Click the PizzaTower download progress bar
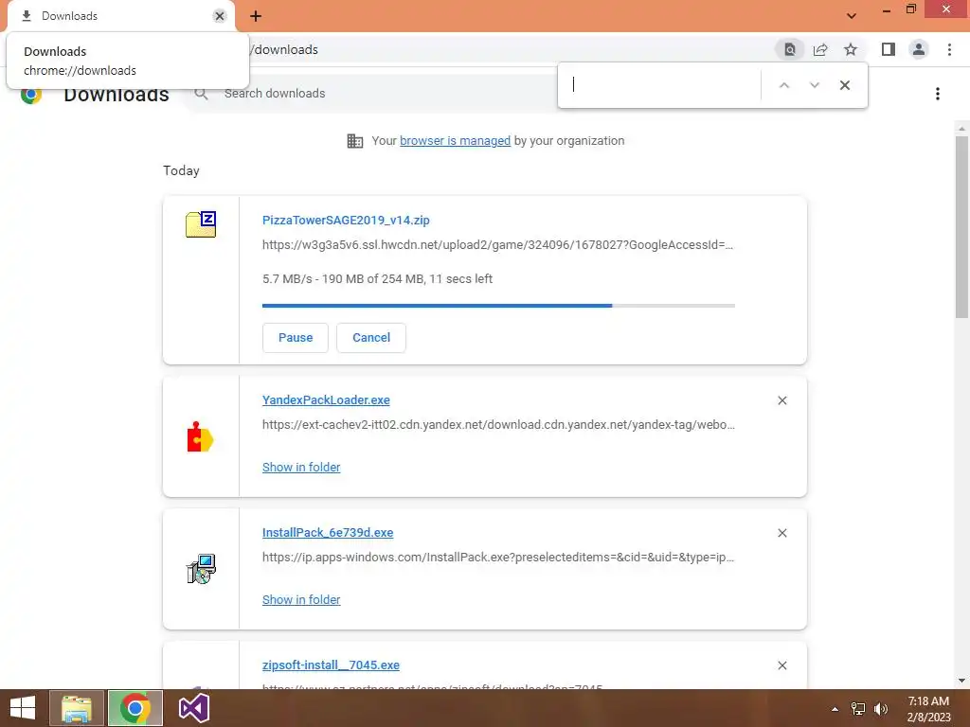The width and height of the screenshot is (970, 727). [498, 306]
